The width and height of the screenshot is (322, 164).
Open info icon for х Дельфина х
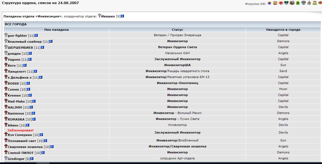point(41,77)
